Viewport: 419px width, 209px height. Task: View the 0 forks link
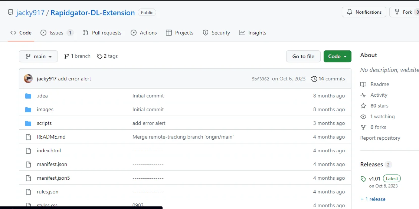[x=378, y=127]
